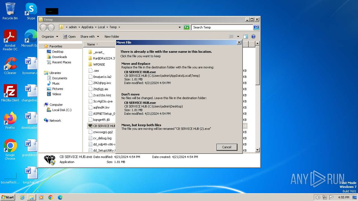Select Computer in navigation pane
The width and height of the screenshot is (358, 201).
[x=56, y=105]
